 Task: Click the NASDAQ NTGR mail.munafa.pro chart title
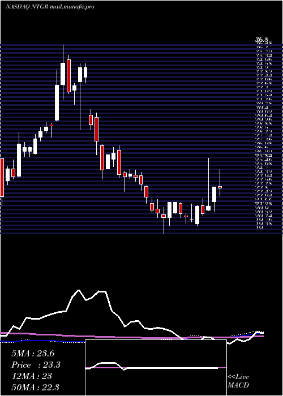tap(50, 7)
